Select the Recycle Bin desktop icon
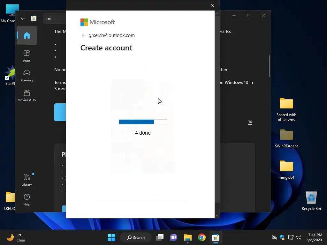Viewport: 327px width, 245px height. point(311,201)
